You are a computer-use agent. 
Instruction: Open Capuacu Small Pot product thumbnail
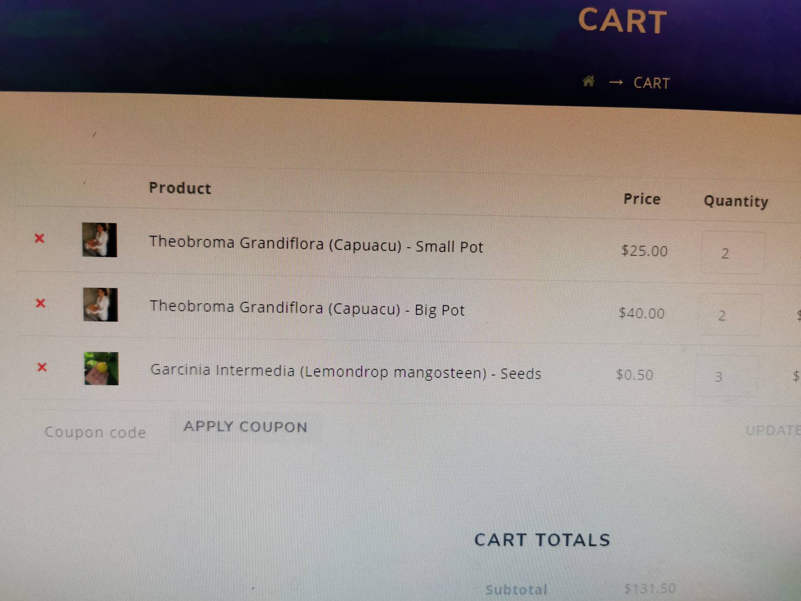click(100, 240)
